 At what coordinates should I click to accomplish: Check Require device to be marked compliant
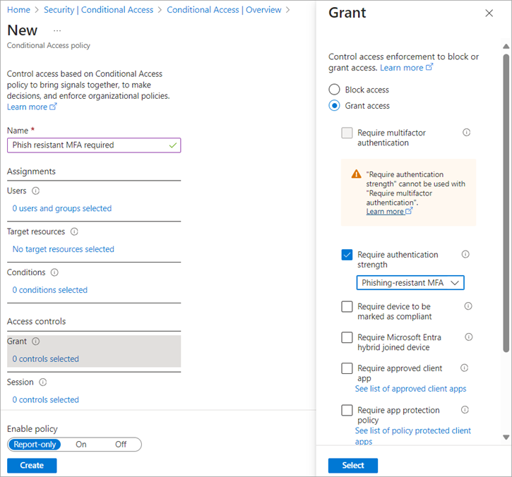(x=347, y=307)
